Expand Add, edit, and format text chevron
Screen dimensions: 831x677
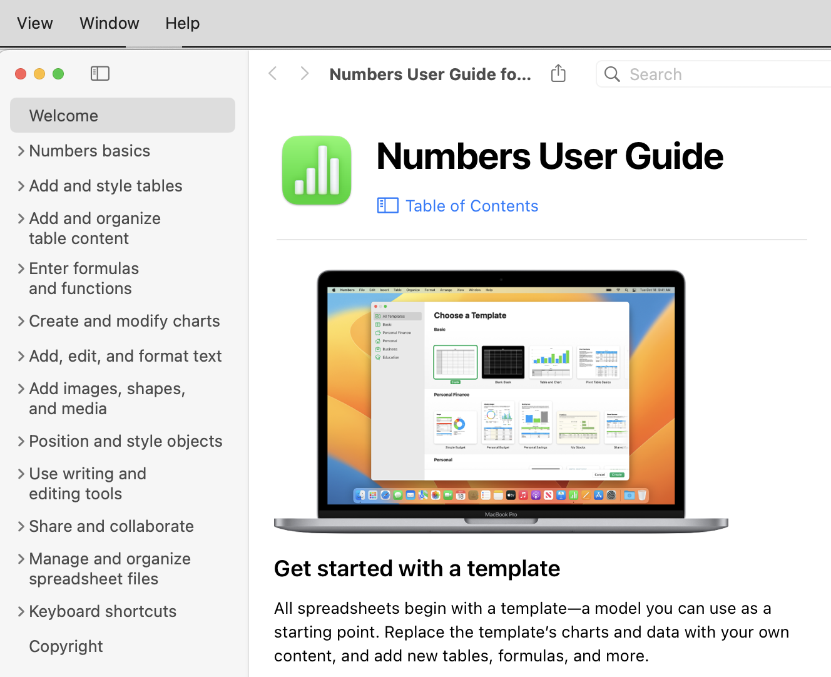point(21,356)
